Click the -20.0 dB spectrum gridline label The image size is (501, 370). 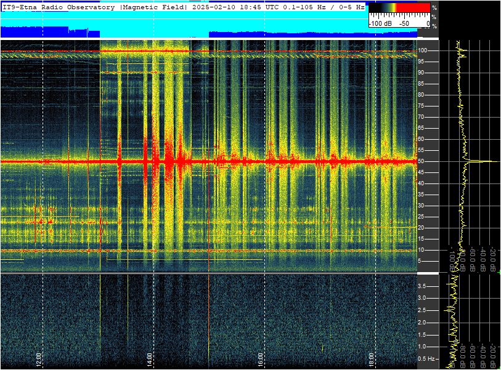click(x=492, y=260)
